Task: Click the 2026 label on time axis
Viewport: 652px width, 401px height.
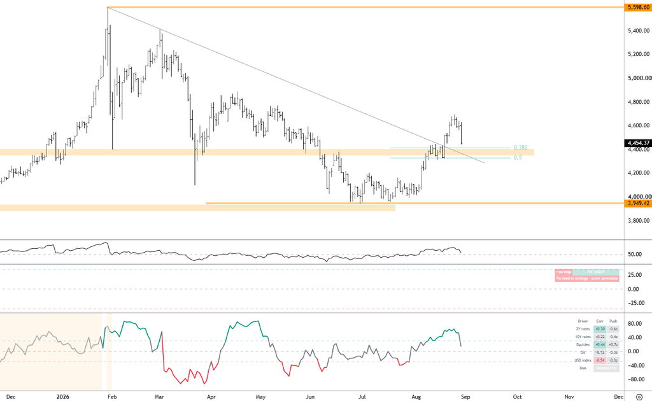Action: pyautogui.click(x=63, y=397)
